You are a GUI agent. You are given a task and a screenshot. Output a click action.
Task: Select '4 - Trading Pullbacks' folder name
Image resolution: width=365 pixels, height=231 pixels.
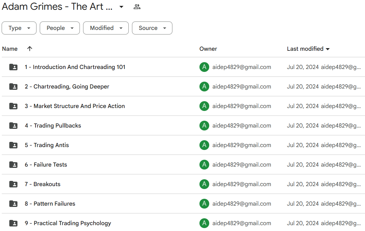click(x=53, y=126)
